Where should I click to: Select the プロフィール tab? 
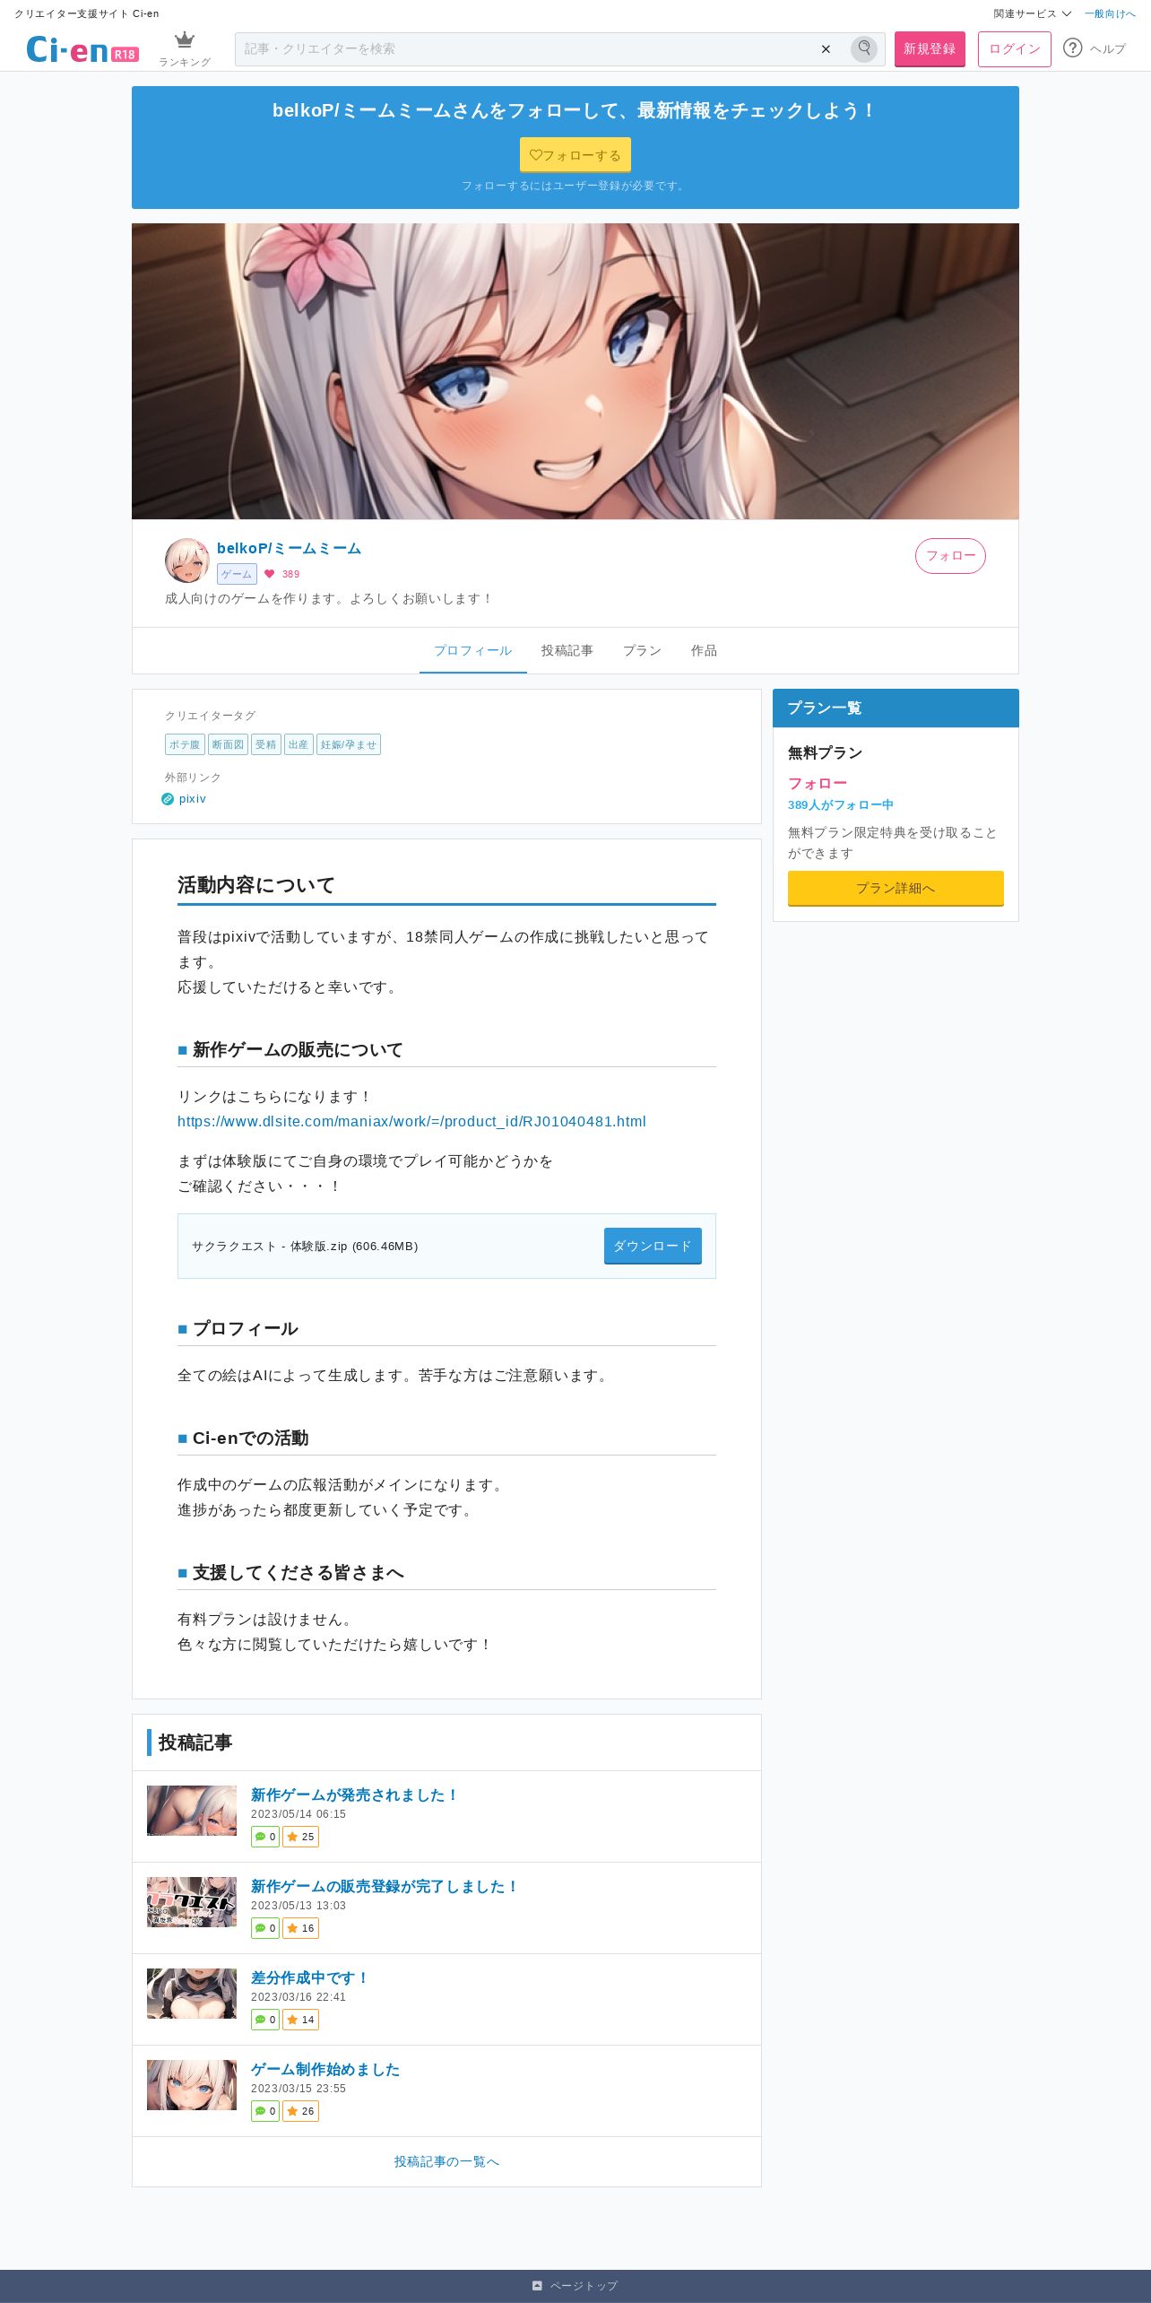(x=473, y=650)
